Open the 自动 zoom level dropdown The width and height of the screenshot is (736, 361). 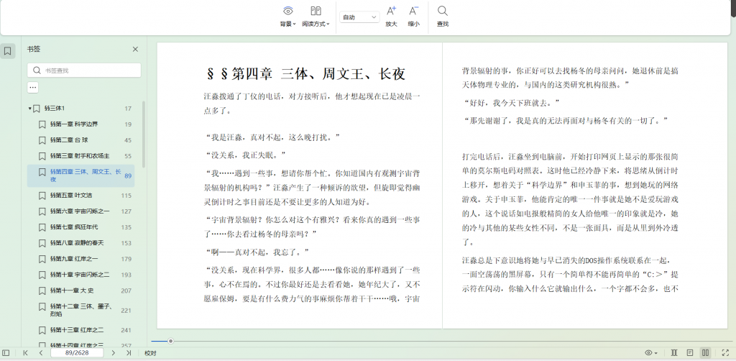359,17
